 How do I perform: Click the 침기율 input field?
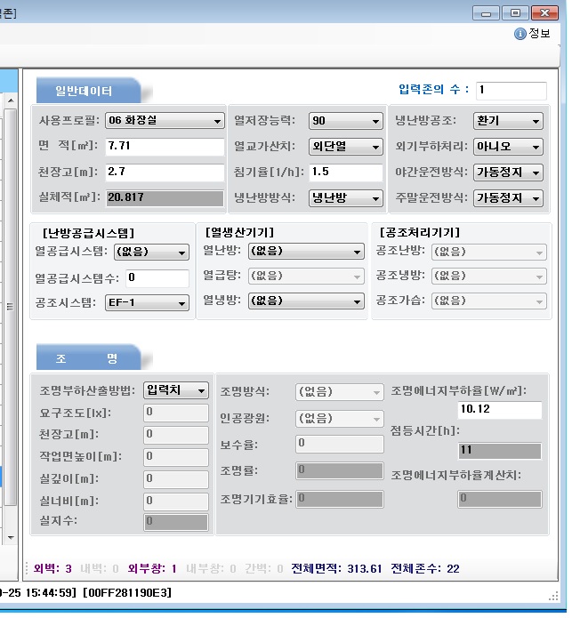(345, 173)
